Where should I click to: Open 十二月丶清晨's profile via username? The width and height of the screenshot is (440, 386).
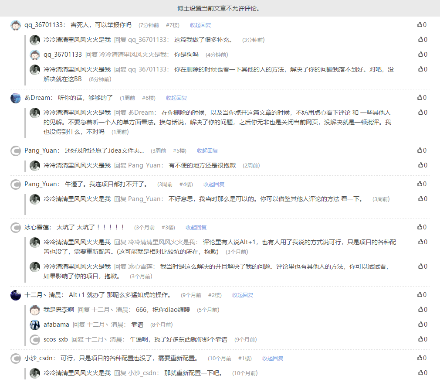pos(43,295)
